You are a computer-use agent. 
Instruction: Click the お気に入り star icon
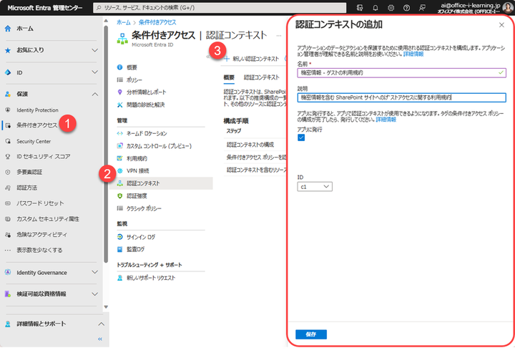point(8,50)
